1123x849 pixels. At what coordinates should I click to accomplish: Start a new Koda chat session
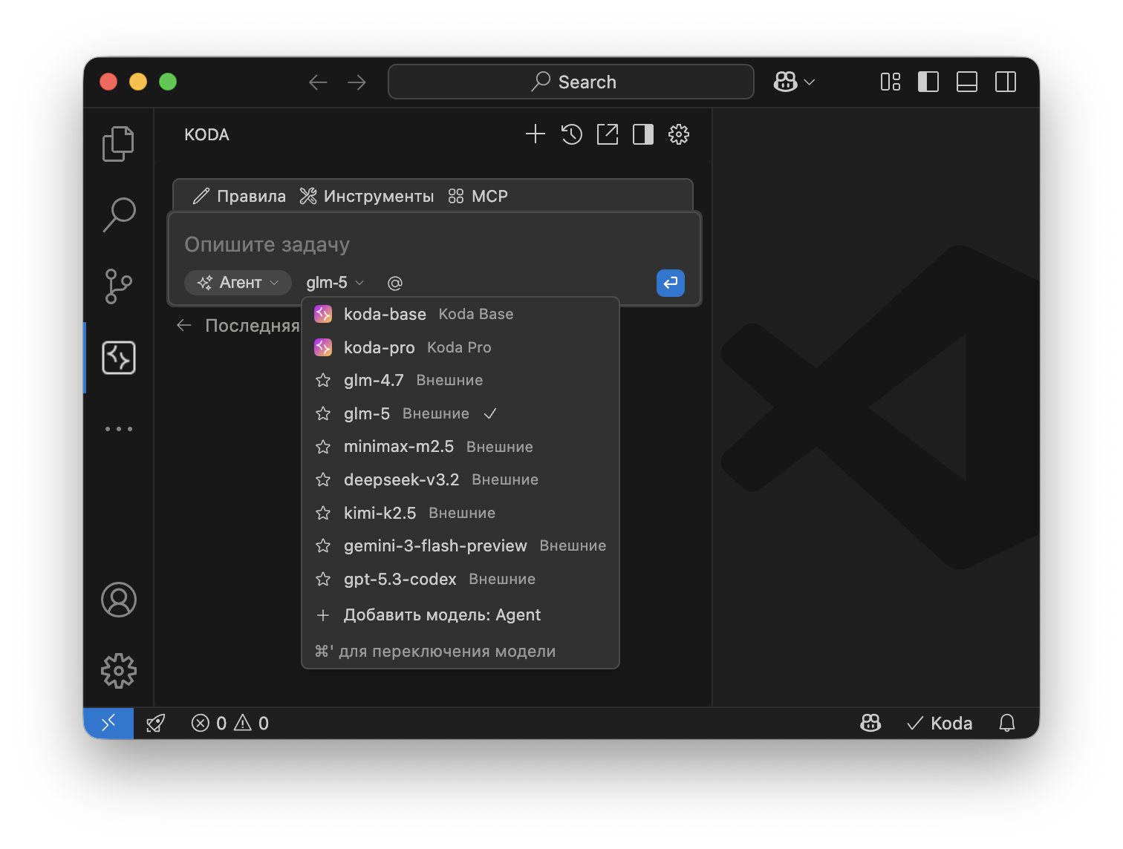(x=535, y=134)
